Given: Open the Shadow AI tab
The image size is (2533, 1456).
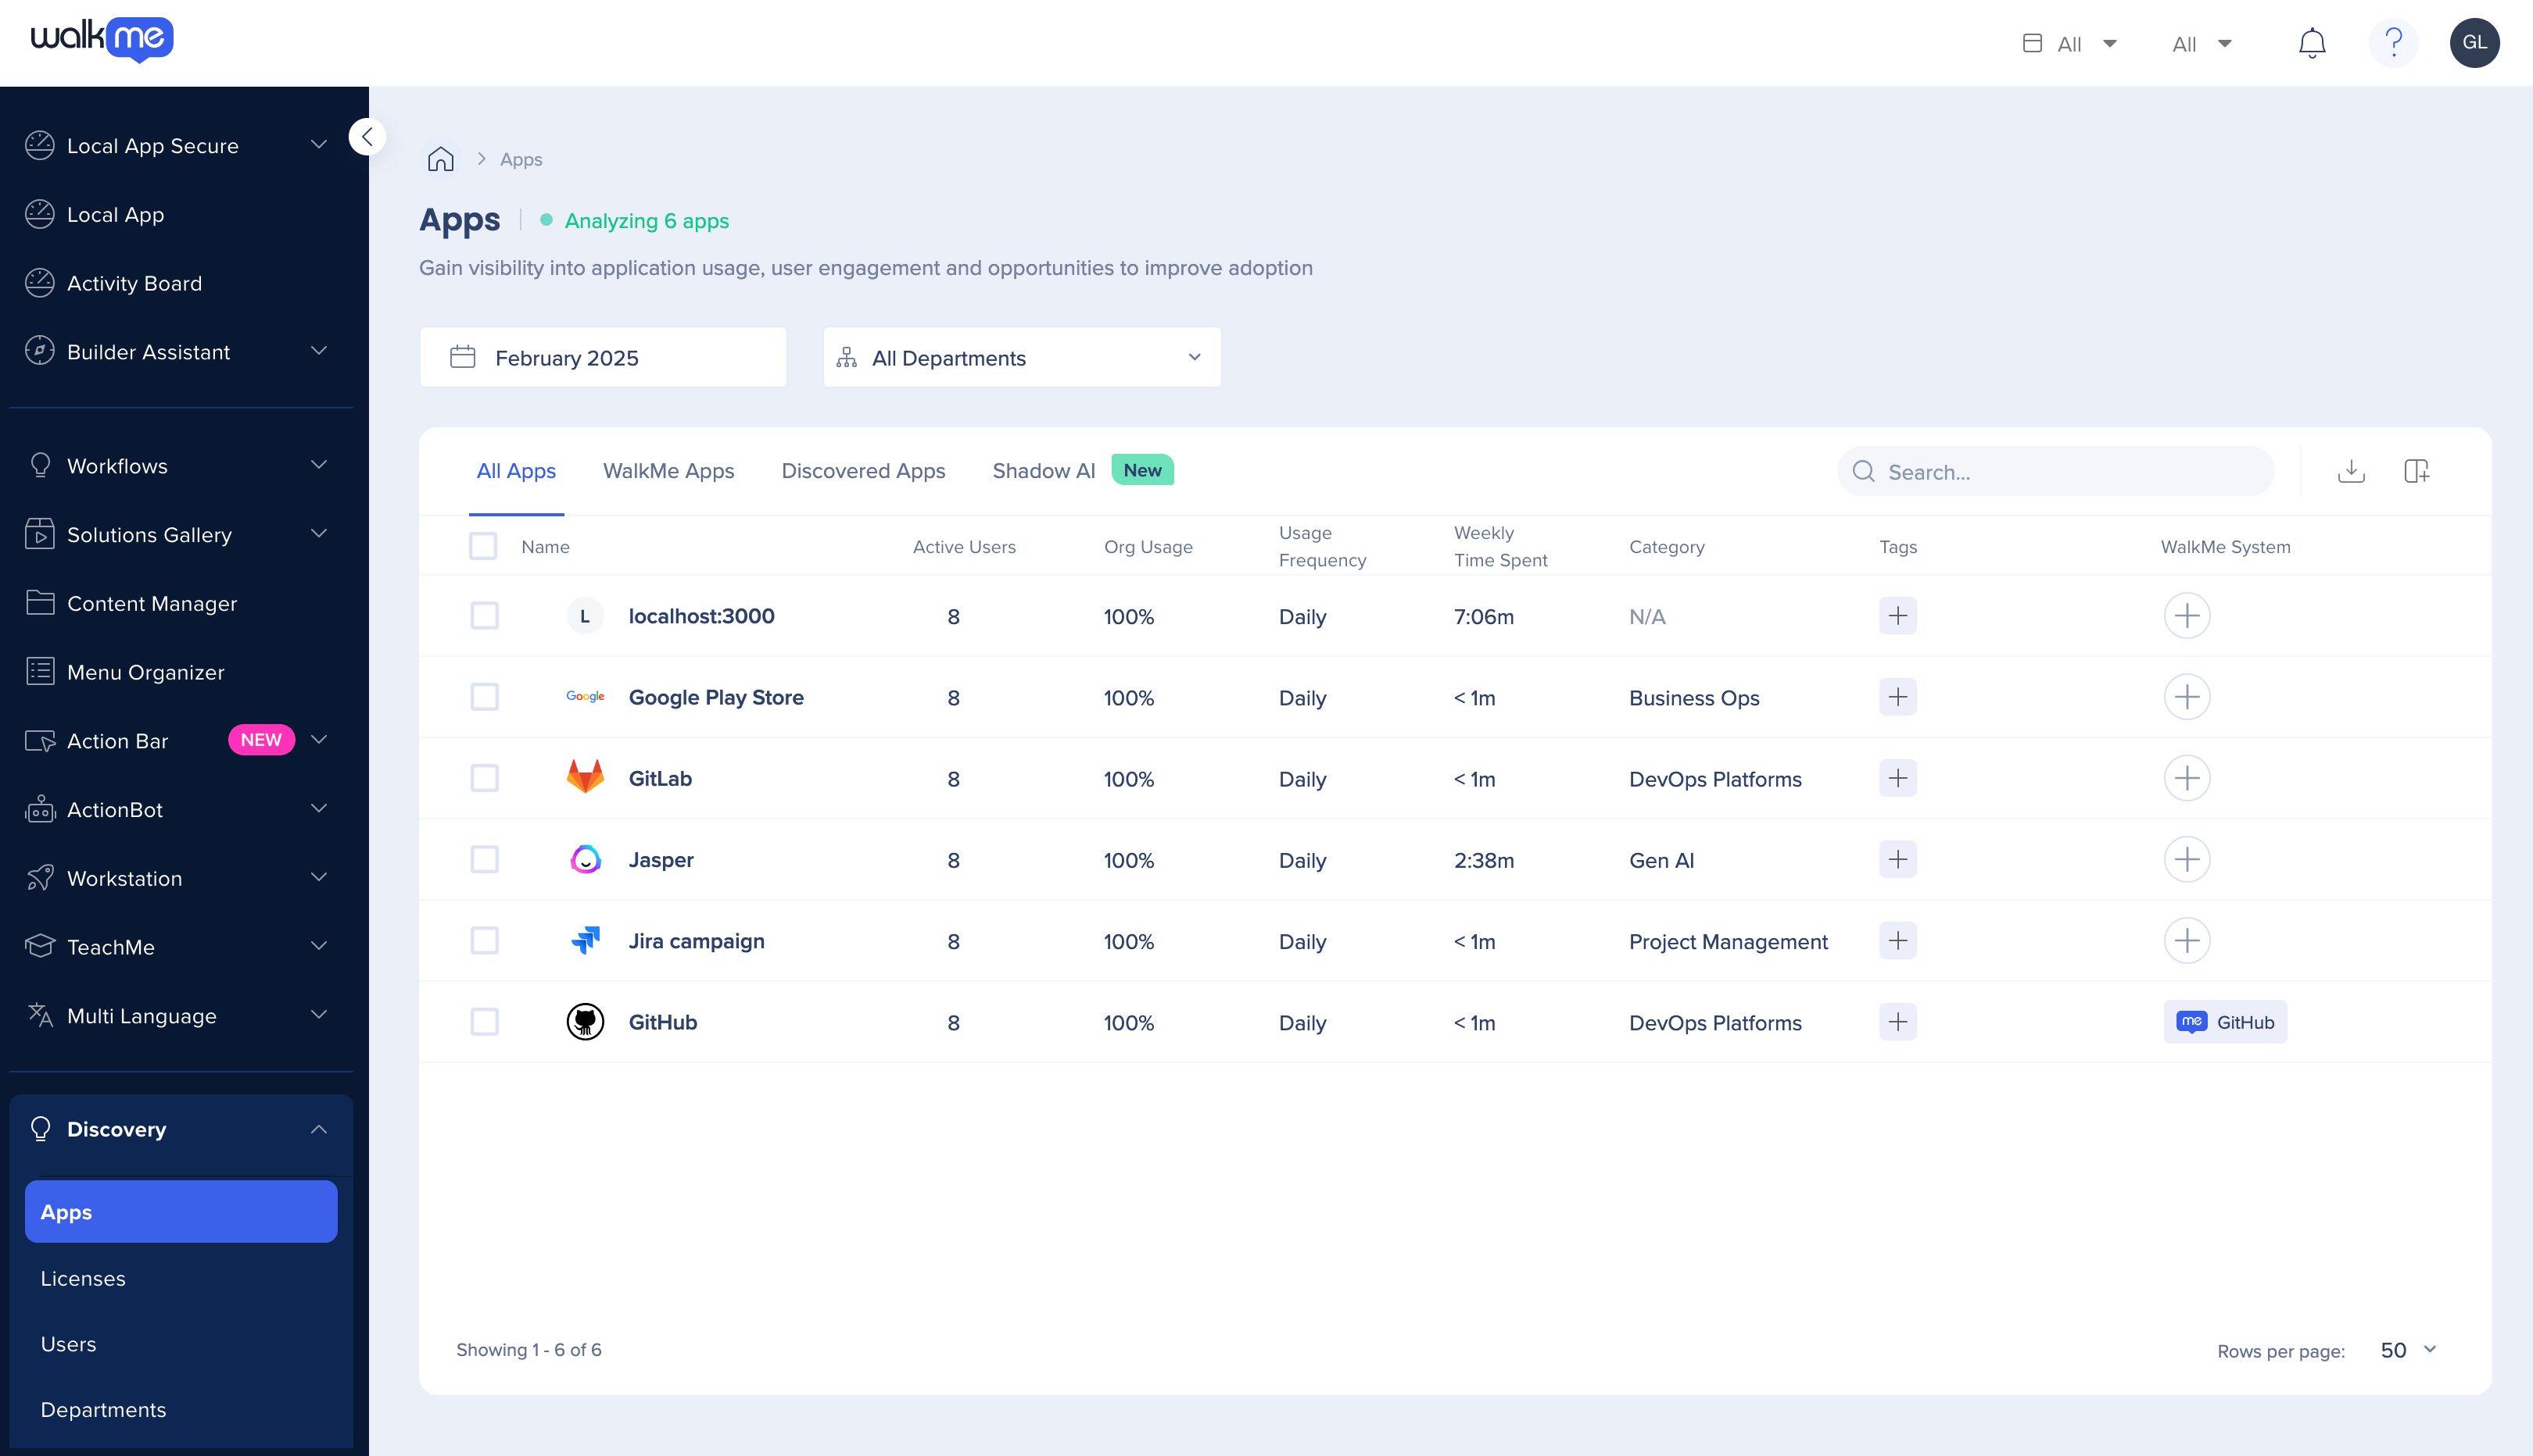Looking at the screenshot, I should (1043, 471).
